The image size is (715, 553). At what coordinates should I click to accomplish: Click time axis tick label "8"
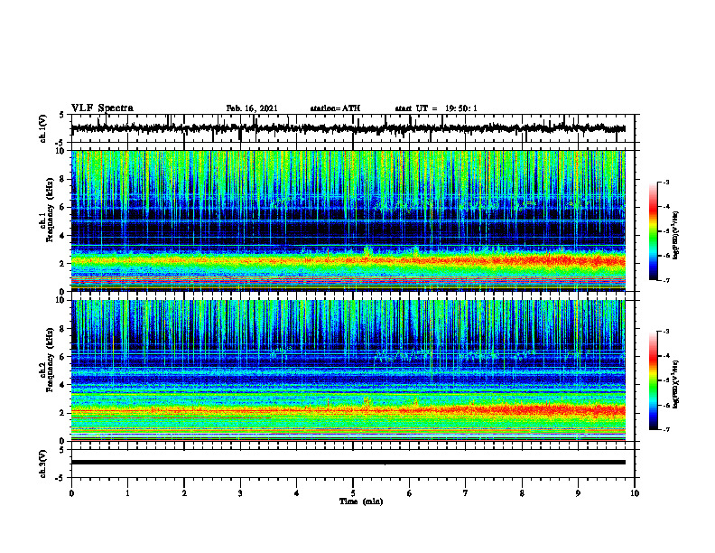pos(522,493)
